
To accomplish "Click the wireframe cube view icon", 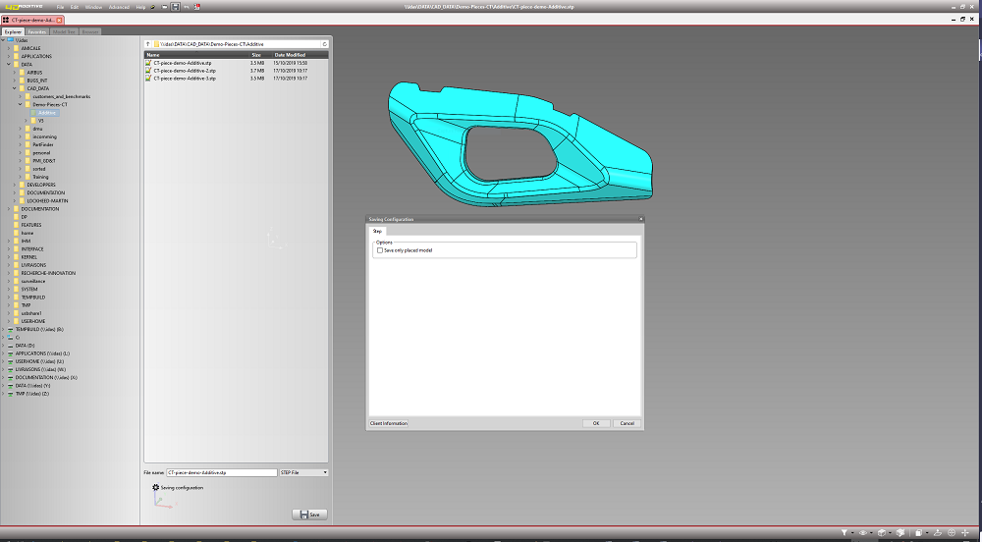I will [x=881, y=532].
